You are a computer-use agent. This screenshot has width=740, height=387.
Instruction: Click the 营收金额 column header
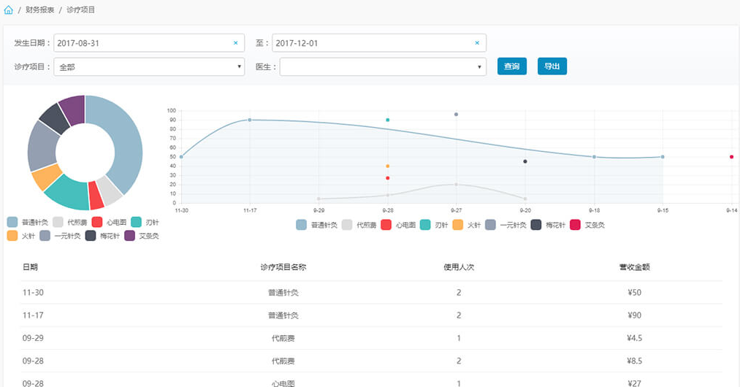click(634, 267)
